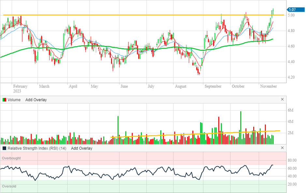Click the 6M volume axis label

[291, 111]
